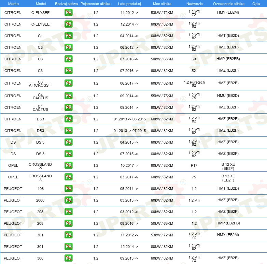267x264 pixels.
Task: Click the Pojemność silnika column header
Action: coord(95,4)
